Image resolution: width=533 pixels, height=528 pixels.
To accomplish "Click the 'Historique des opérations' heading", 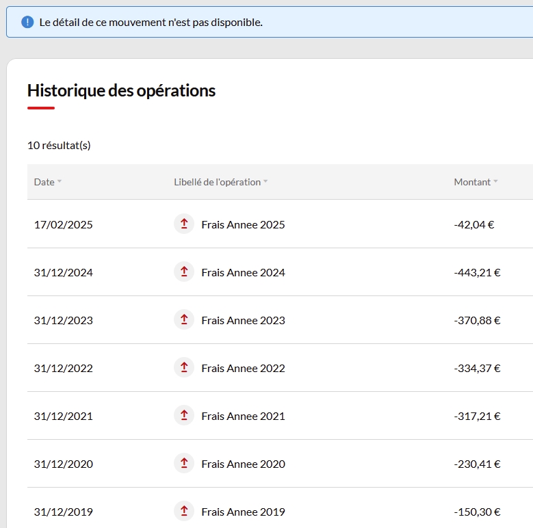I will pos(121,90).
